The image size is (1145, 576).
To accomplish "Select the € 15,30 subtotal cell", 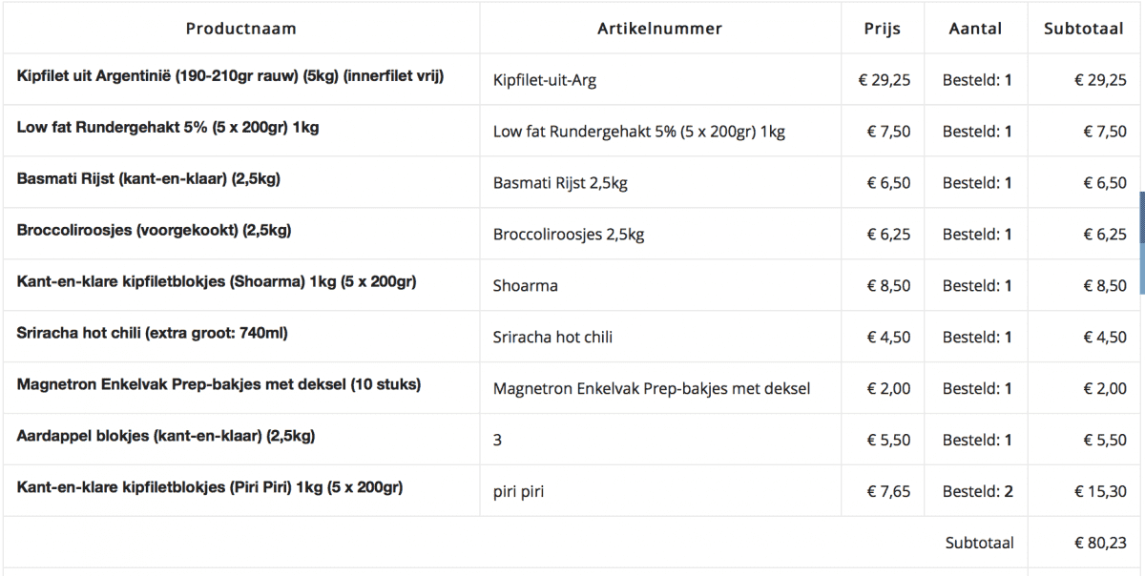I will 1099,492.
